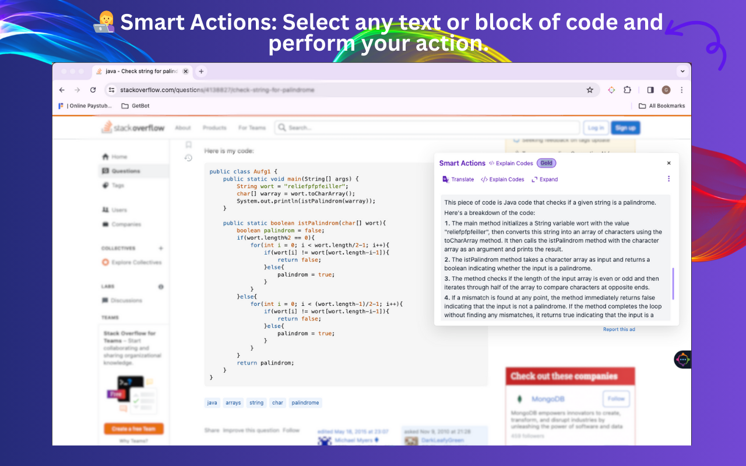
Task: Open Michael Myers user profile
Action: click(353, 440)
